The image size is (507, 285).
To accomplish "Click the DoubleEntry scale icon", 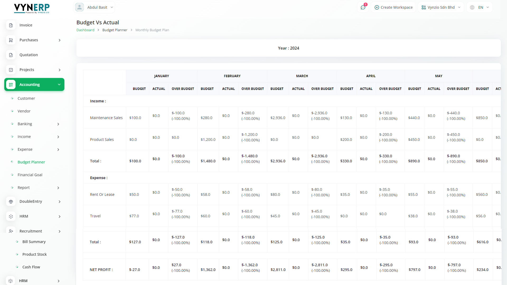I will (x=11, y=202).
